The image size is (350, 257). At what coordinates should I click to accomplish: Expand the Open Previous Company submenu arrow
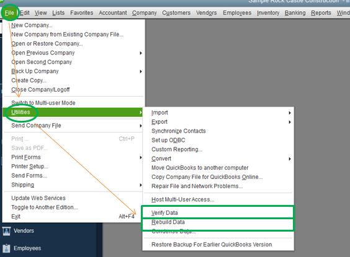(141, 53)
